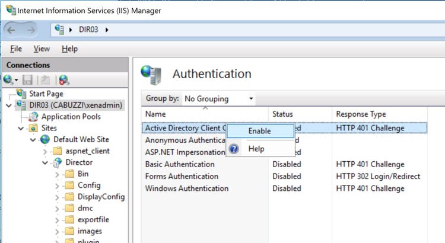Click the forward navigation arrow

(31, 30)
